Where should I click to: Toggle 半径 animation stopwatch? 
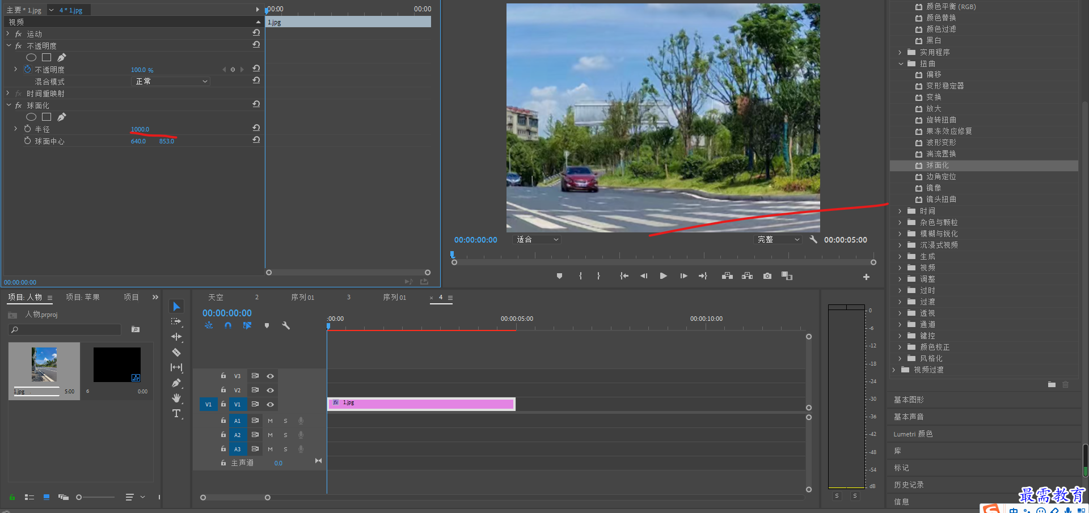[x=27, y=129]
